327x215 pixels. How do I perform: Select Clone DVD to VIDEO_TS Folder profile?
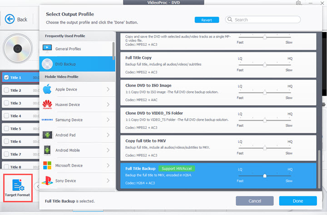pyautogui.click(x=218, y=120)
